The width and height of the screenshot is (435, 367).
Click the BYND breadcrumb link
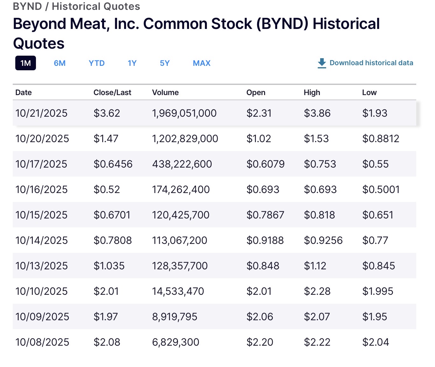pos(27,6)
